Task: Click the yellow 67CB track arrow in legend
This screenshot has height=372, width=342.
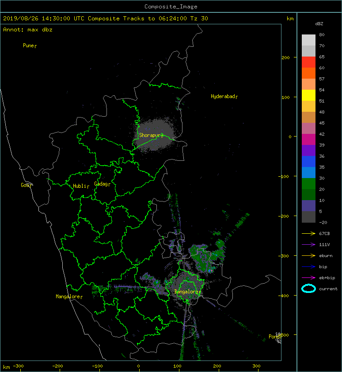Action: (x=308, y=233)
